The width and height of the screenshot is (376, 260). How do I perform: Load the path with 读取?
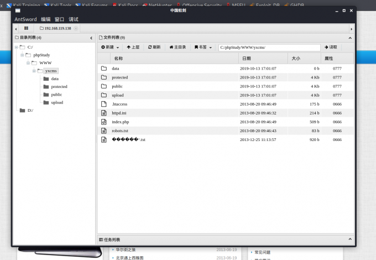pyautogui.click(x=331, y=47)
